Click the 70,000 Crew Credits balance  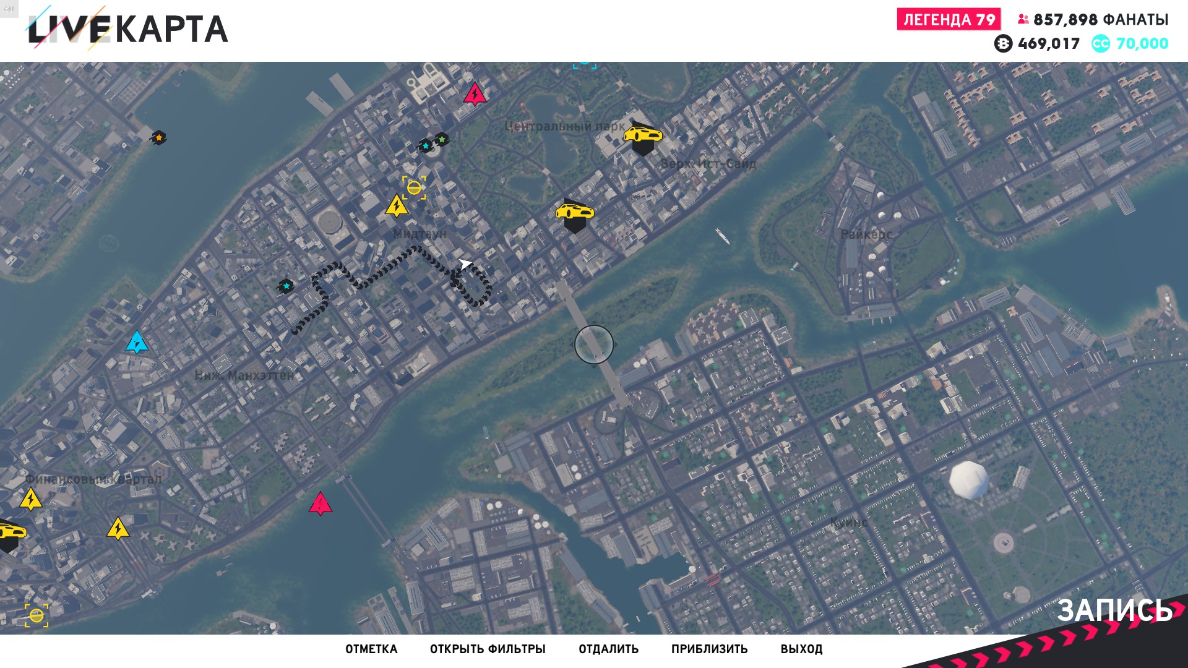pyautogui.click(x=1142, y=44)
